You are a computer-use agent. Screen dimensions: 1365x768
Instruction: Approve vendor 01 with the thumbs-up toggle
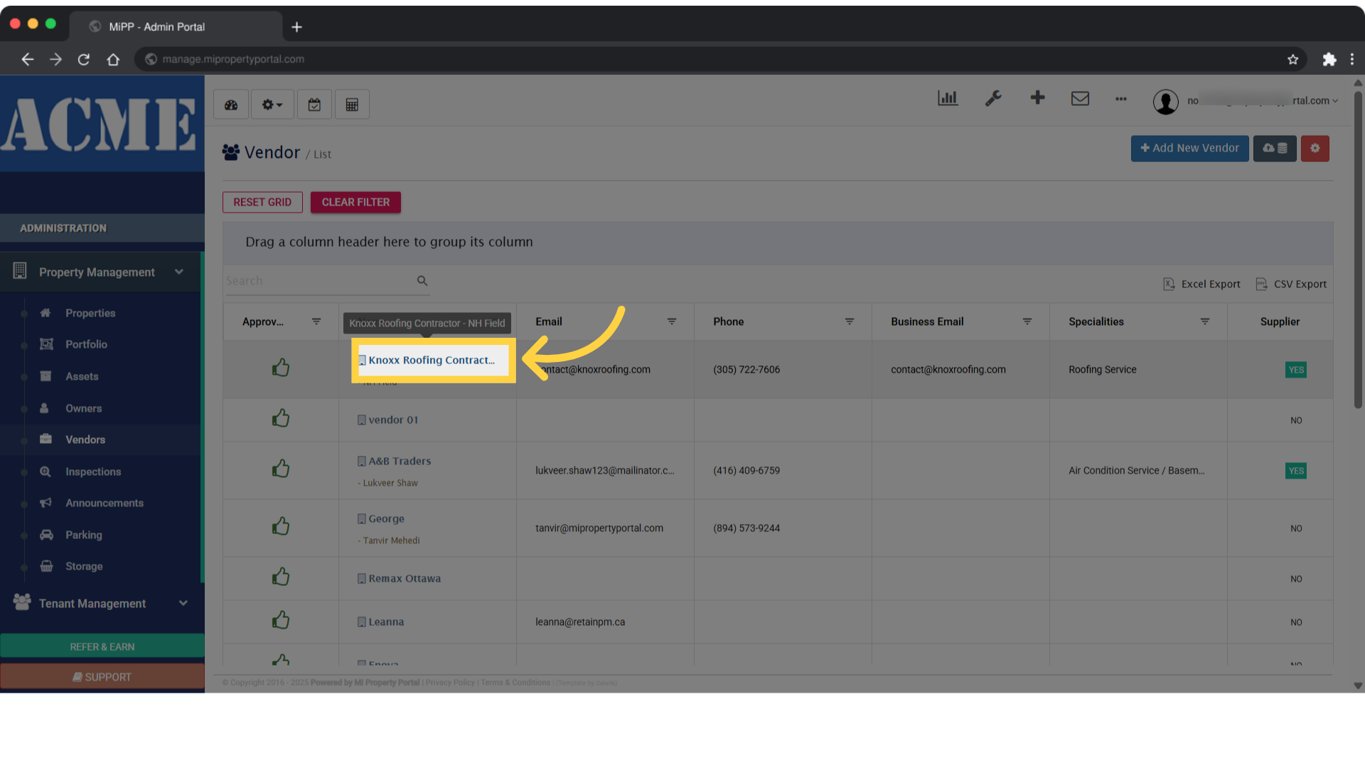(281, 418)
